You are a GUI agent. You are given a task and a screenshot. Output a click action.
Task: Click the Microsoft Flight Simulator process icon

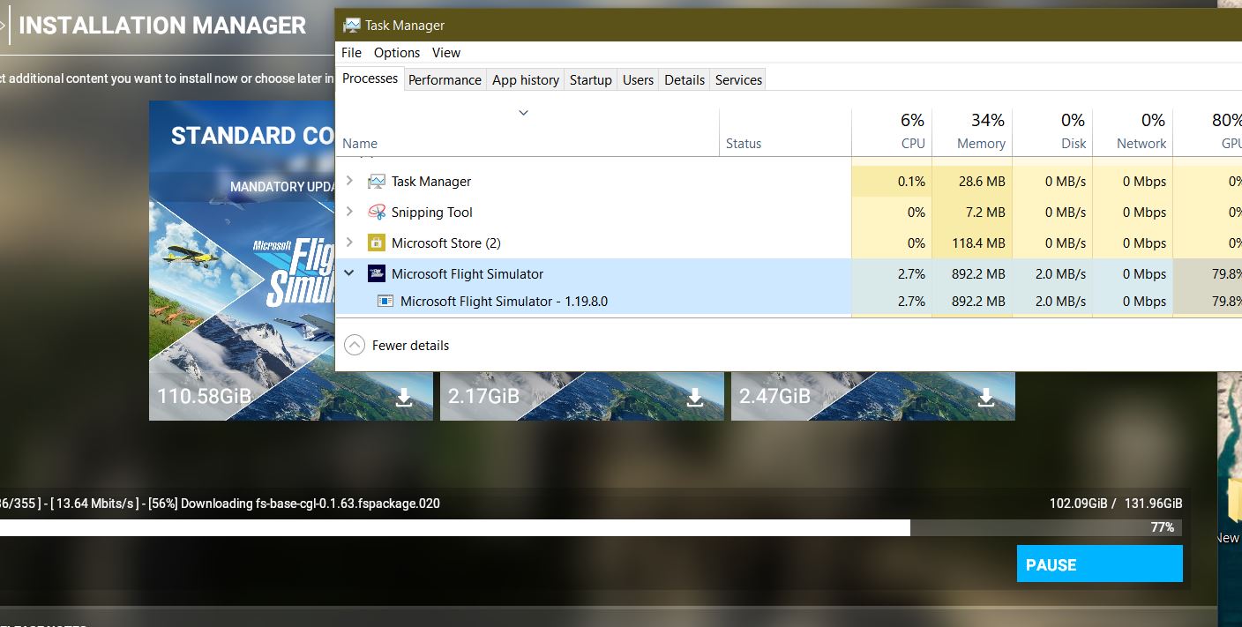coord(377,274)
